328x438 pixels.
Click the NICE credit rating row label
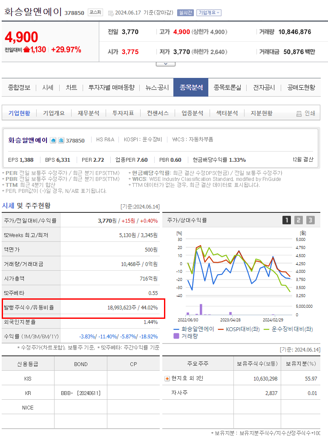tap(28, 407)
